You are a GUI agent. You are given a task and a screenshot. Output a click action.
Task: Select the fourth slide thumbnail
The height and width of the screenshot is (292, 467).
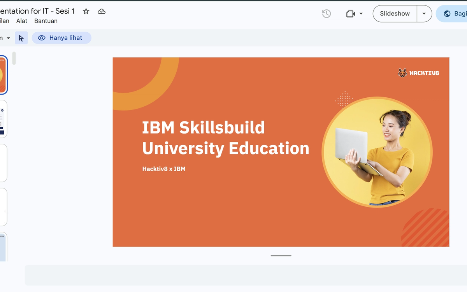3,207
